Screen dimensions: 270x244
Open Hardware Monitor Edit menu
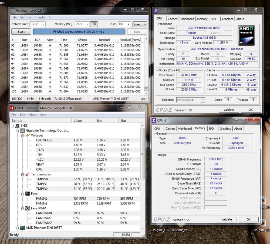coord(23,115)
